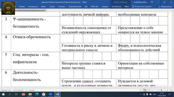This screenshot has height=97, width=174.
Task: Click 'необходимые контакты' cell text
Action: (x=137, y=14)
